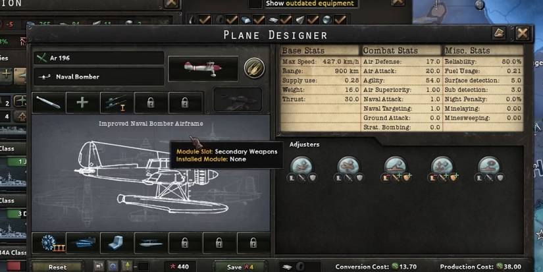Click the floatplane blueprint drawing
The height and width of the screenshot is (272, 543).
[x=151, y=177]
